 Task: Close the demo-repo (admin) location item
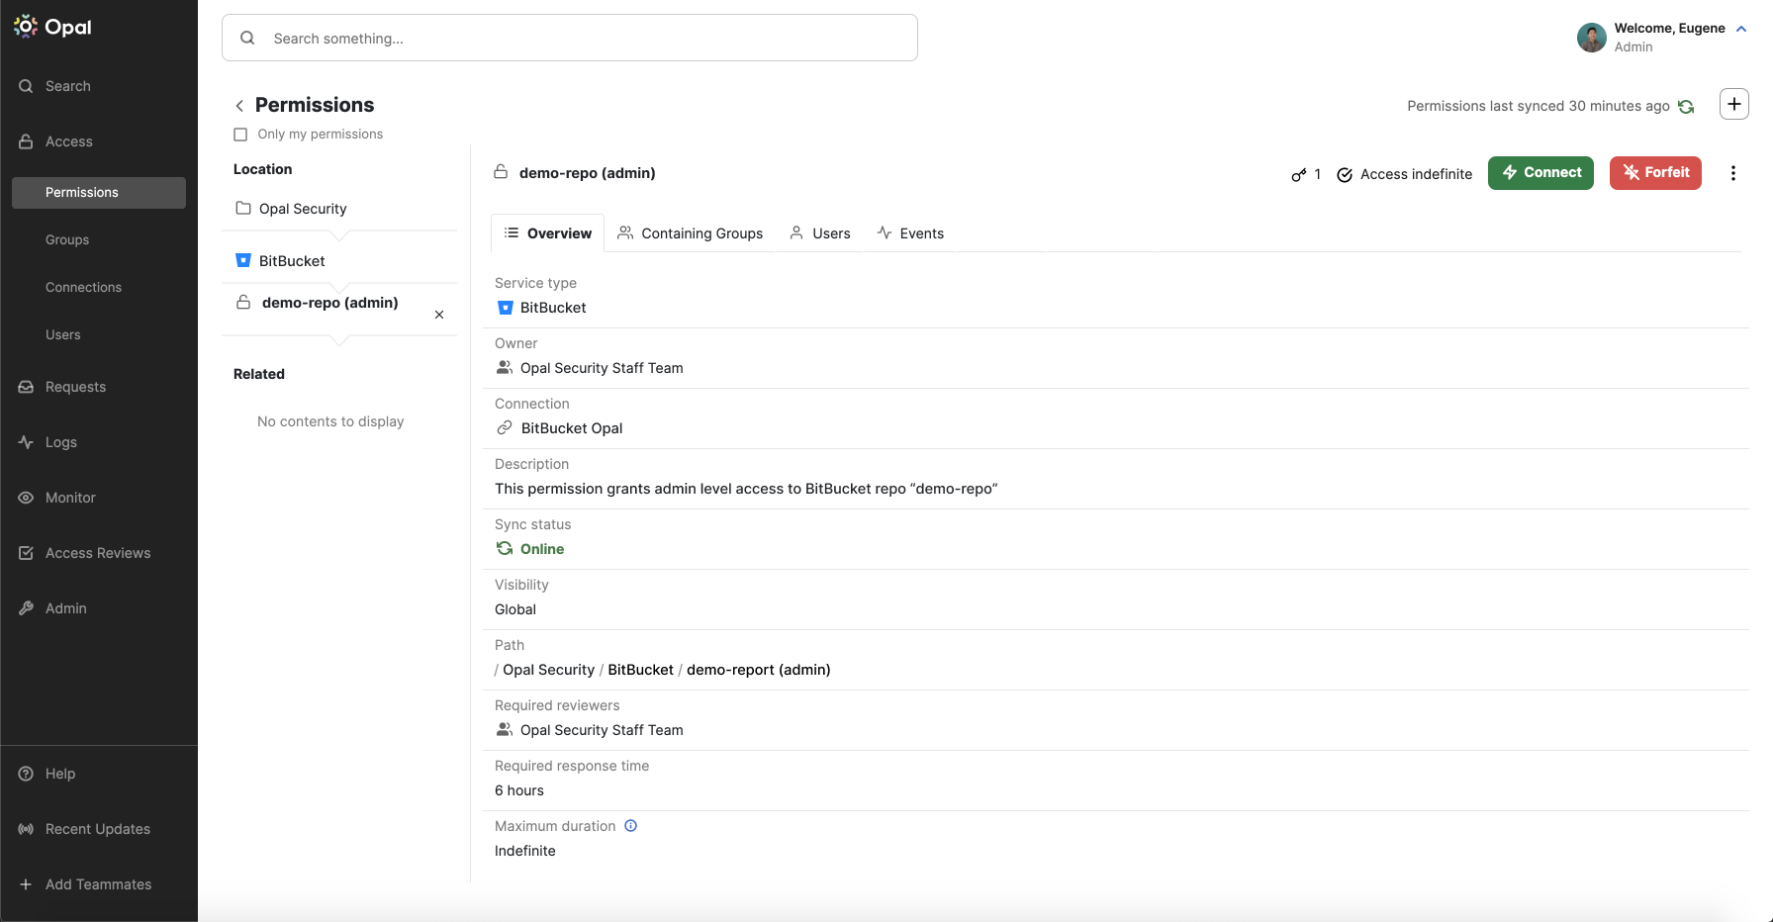(x=439, y=315)
